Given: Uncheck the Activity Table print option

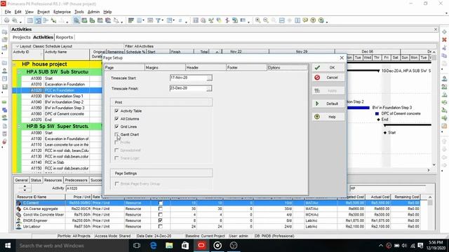Looking at the screenshot, I should tap(116, 111).
